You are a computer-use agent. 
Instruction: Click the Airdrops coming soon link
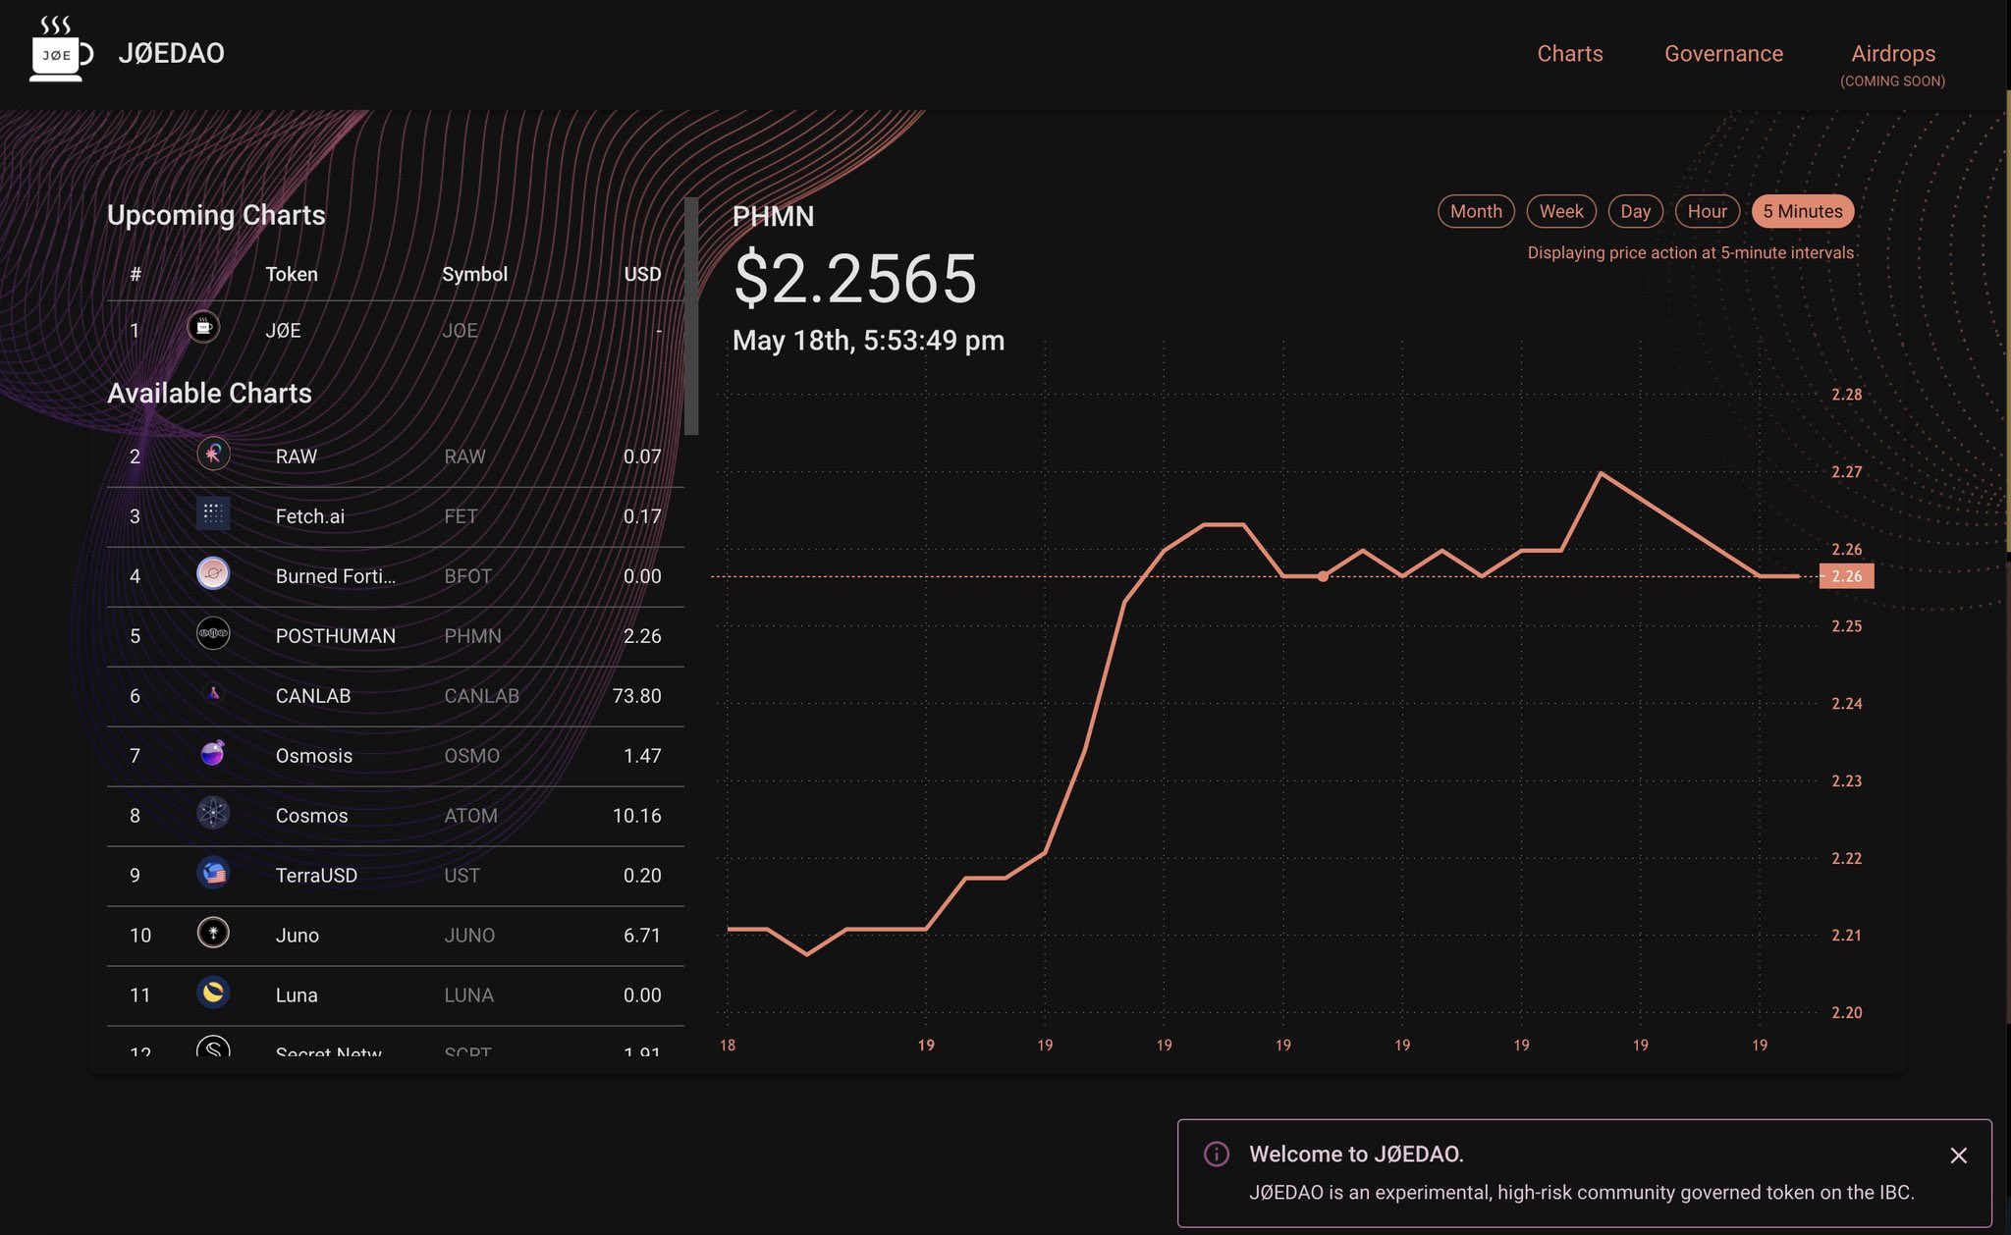tap(1892, 54)
